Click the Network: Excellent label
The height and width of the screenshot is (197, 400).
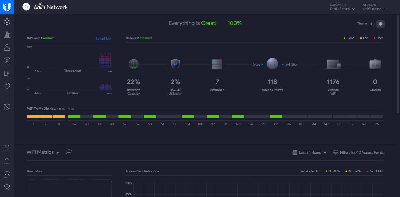click(x=139, y=38)
